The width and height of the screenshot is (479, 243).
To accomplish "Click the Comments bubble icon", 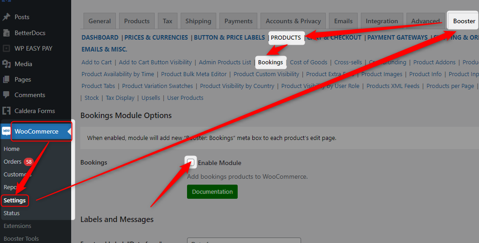I will tap(6, 95).
